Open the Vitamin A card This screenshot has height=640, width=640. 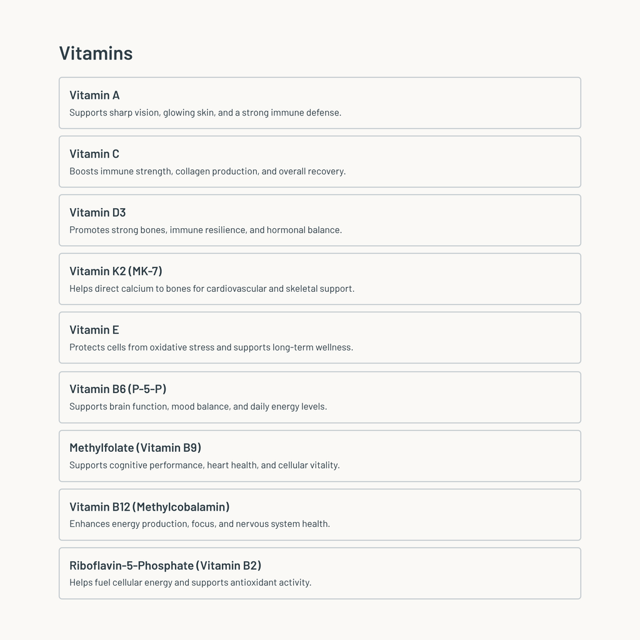pos(319,103)
